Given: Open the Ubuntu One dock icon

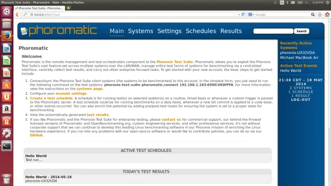Looking at the screenshot, I should (7, 97).
